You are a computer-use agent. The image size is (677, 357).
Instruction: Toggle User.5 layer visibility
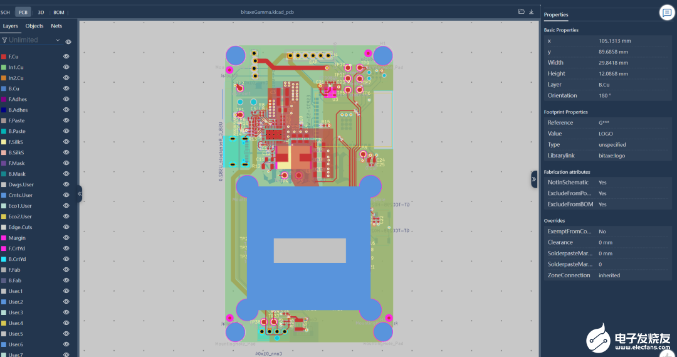[66, 334]
